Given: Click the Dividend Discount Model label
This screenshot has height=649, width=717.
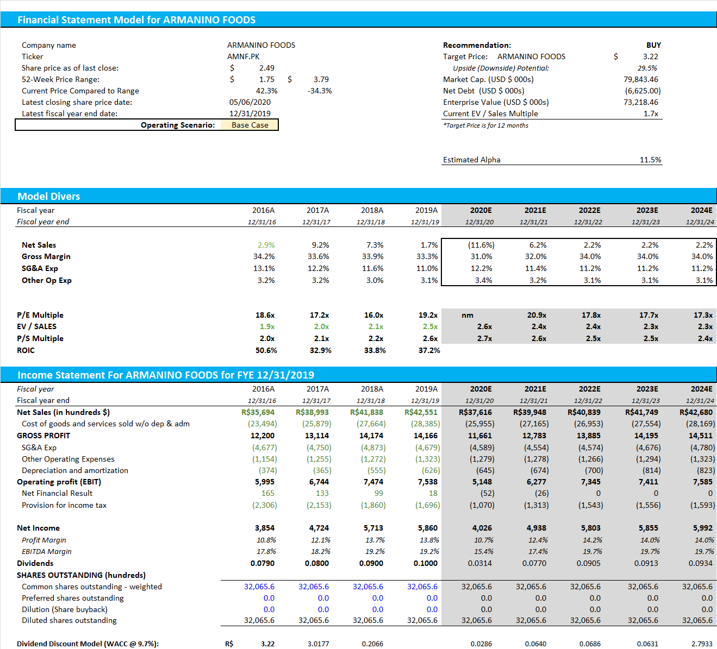Looking at the screenshot, I should pos(88,644).
